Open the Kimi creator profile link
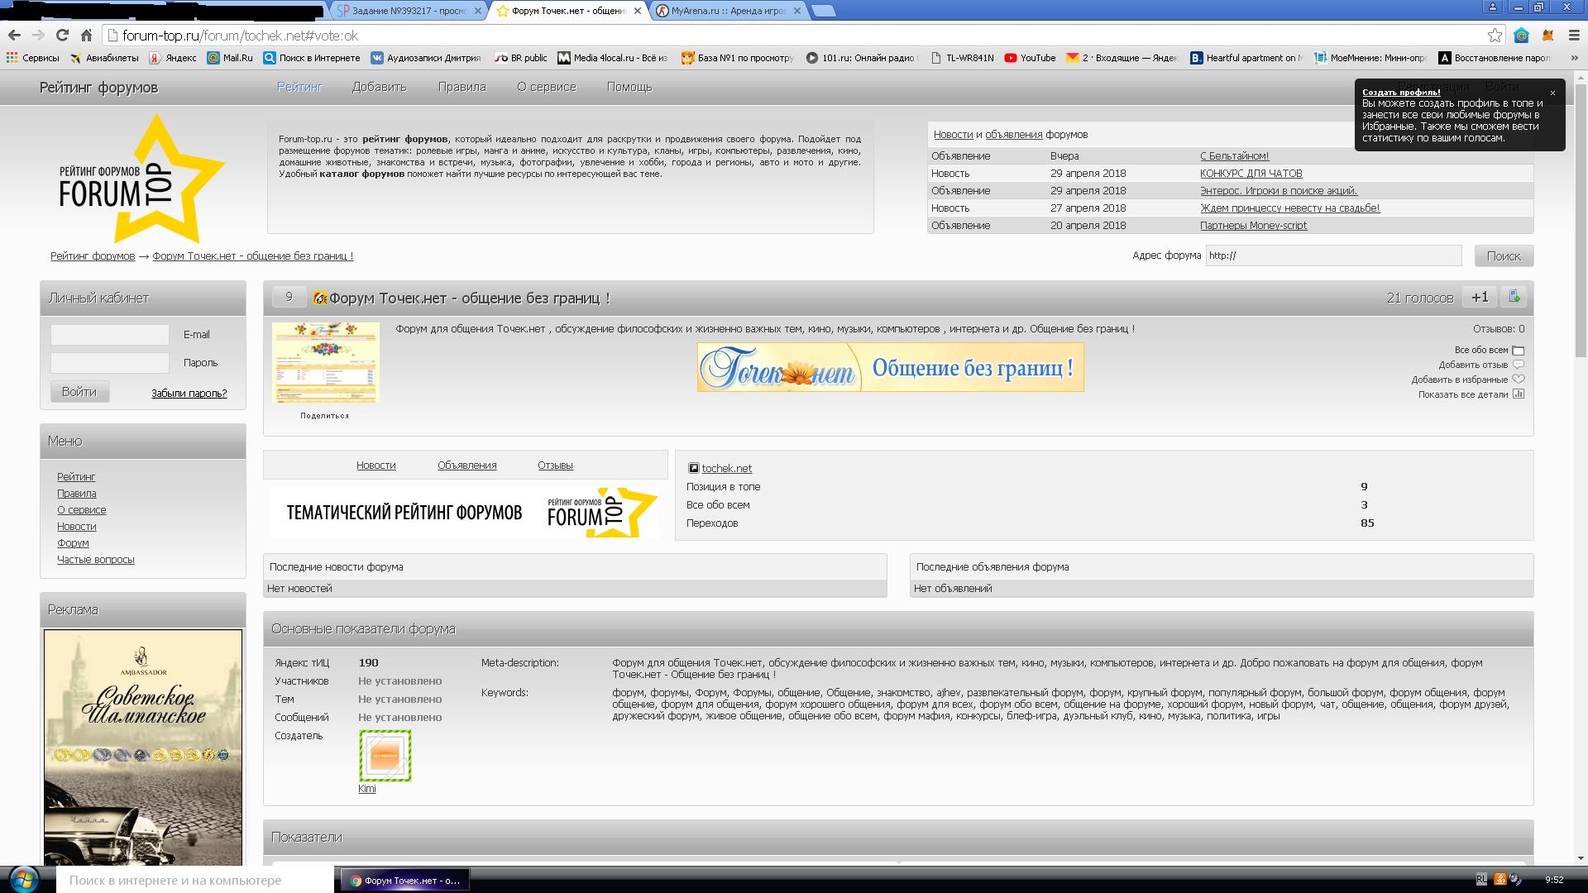Viewport: 1588px width, 893px height. (x=366, y=789)
